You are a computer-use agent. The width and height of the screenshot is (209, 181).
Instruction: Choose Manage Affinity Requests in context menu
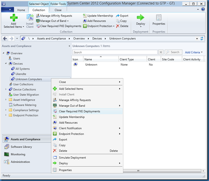click(x=87, y=100)
